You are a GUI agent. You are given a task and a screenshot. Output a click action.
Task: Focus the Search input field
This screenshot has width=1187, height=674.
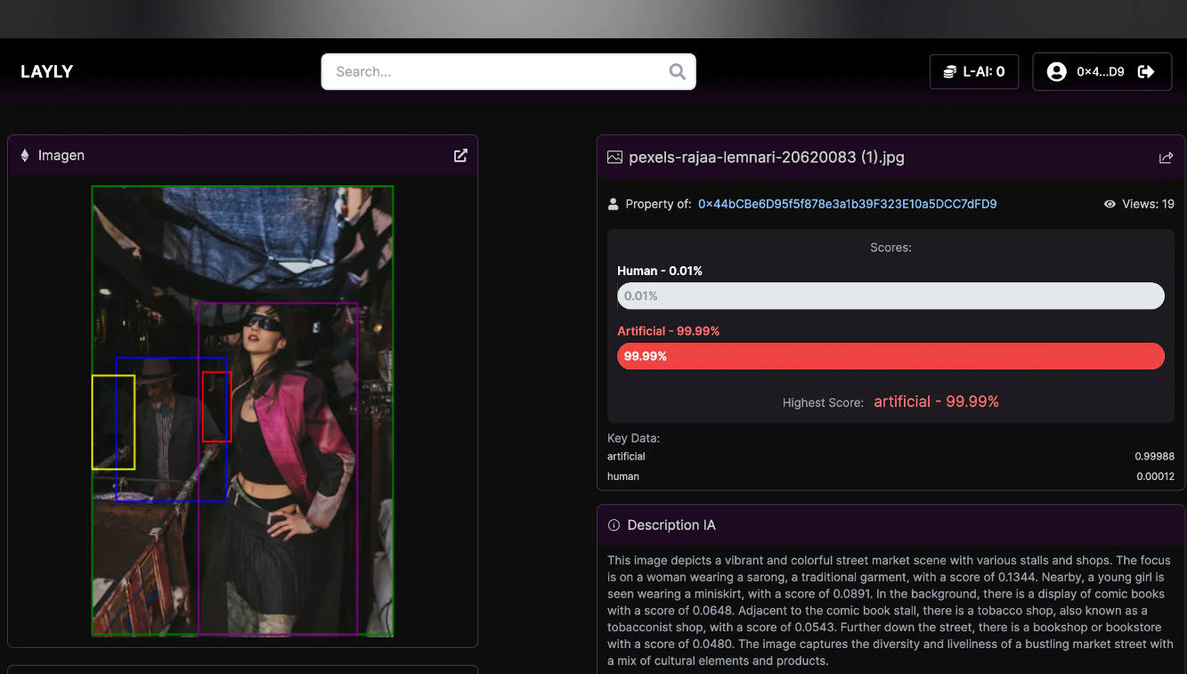tap(494, 72)
